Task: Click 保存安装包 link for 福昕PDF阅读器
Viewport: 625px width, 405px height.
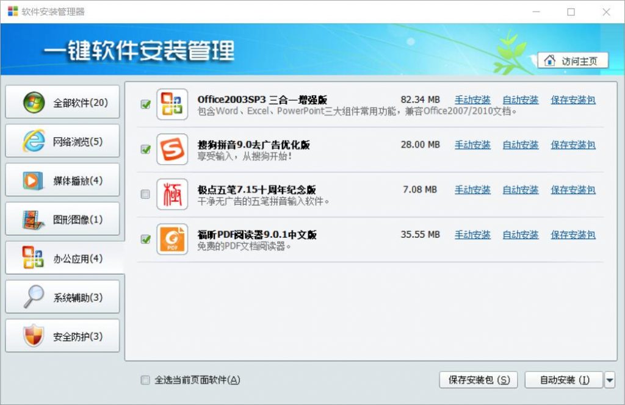Action: (573, 235)
